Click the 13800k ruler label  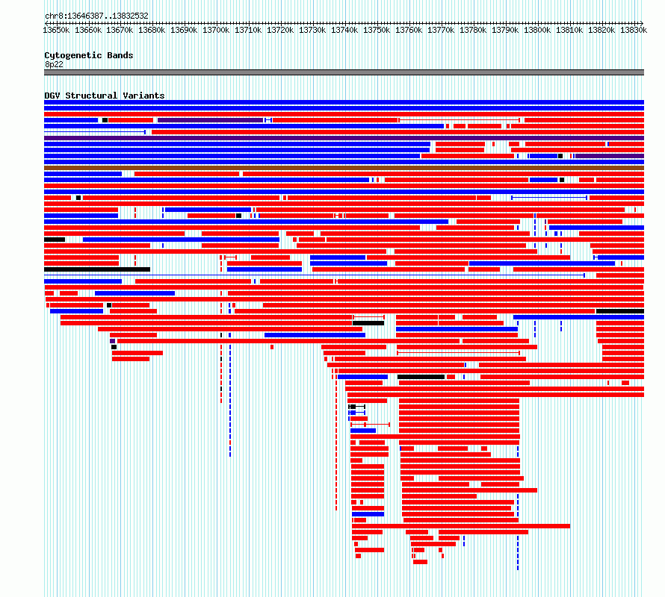(537, 30)
